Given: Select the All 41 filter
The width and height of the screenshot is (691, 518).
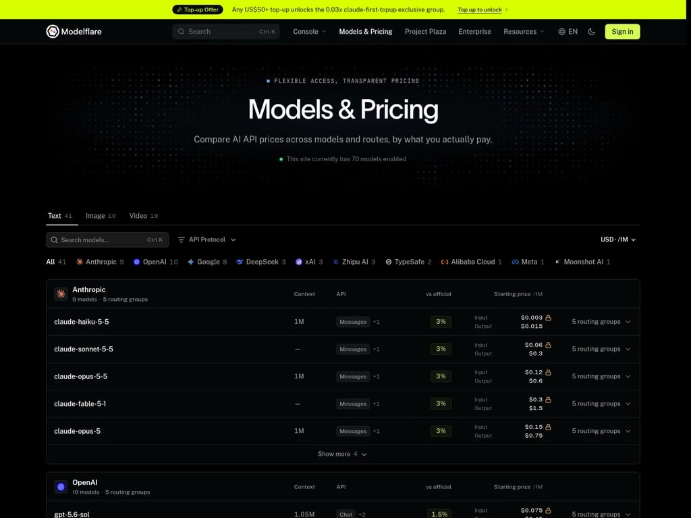Looking at the screenshot, I should [56, 262].
